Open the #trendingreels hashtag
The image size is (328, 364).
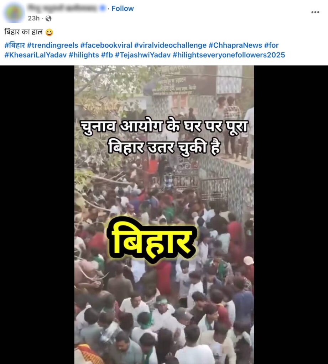click(x=53, y=45)
